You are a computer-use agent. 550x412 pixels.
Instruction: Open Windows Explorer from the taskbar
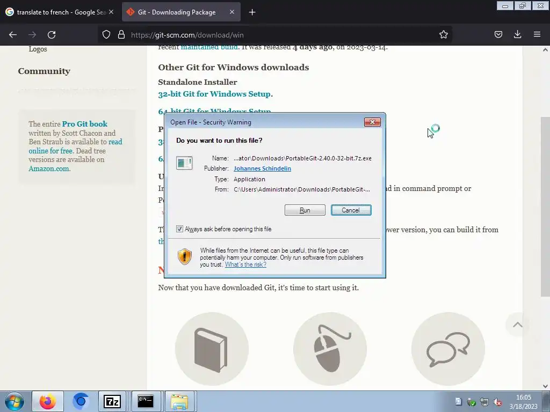pyautogui.click(x=179, y=401)
